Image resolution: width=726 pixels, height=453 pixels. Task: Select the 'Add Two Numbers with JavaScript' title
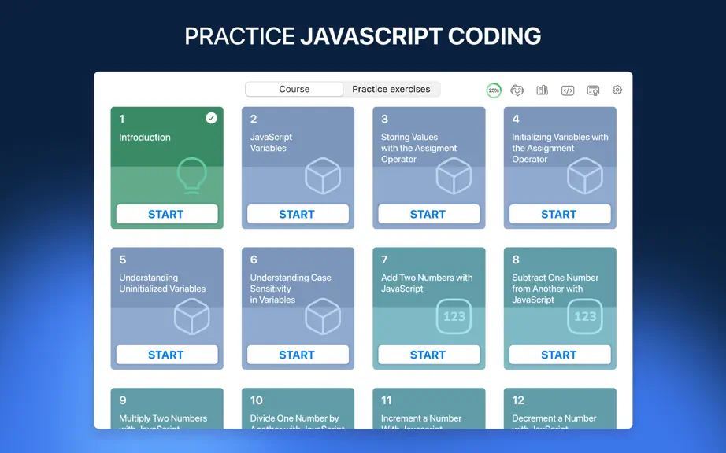point(427,283)
